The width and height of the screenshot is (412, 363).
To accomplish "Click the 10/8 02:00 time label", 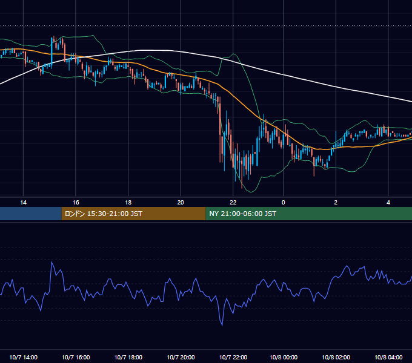I will pos(336,357).
